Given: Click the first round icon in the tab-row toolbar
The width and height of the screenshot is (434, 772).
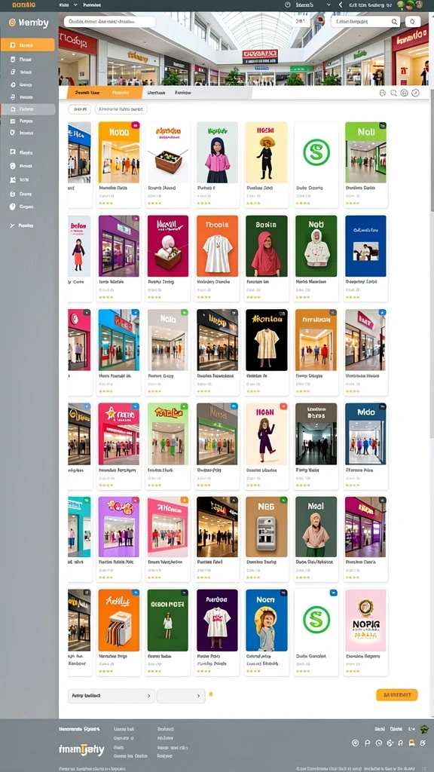Looking at the screenshot, I should 383,93.
